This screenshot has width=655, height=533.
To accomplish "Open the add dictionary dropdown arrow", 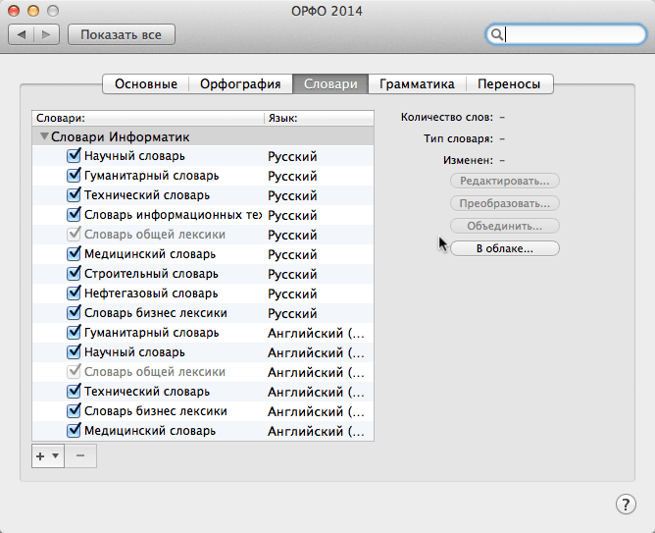I will (55, 455).
